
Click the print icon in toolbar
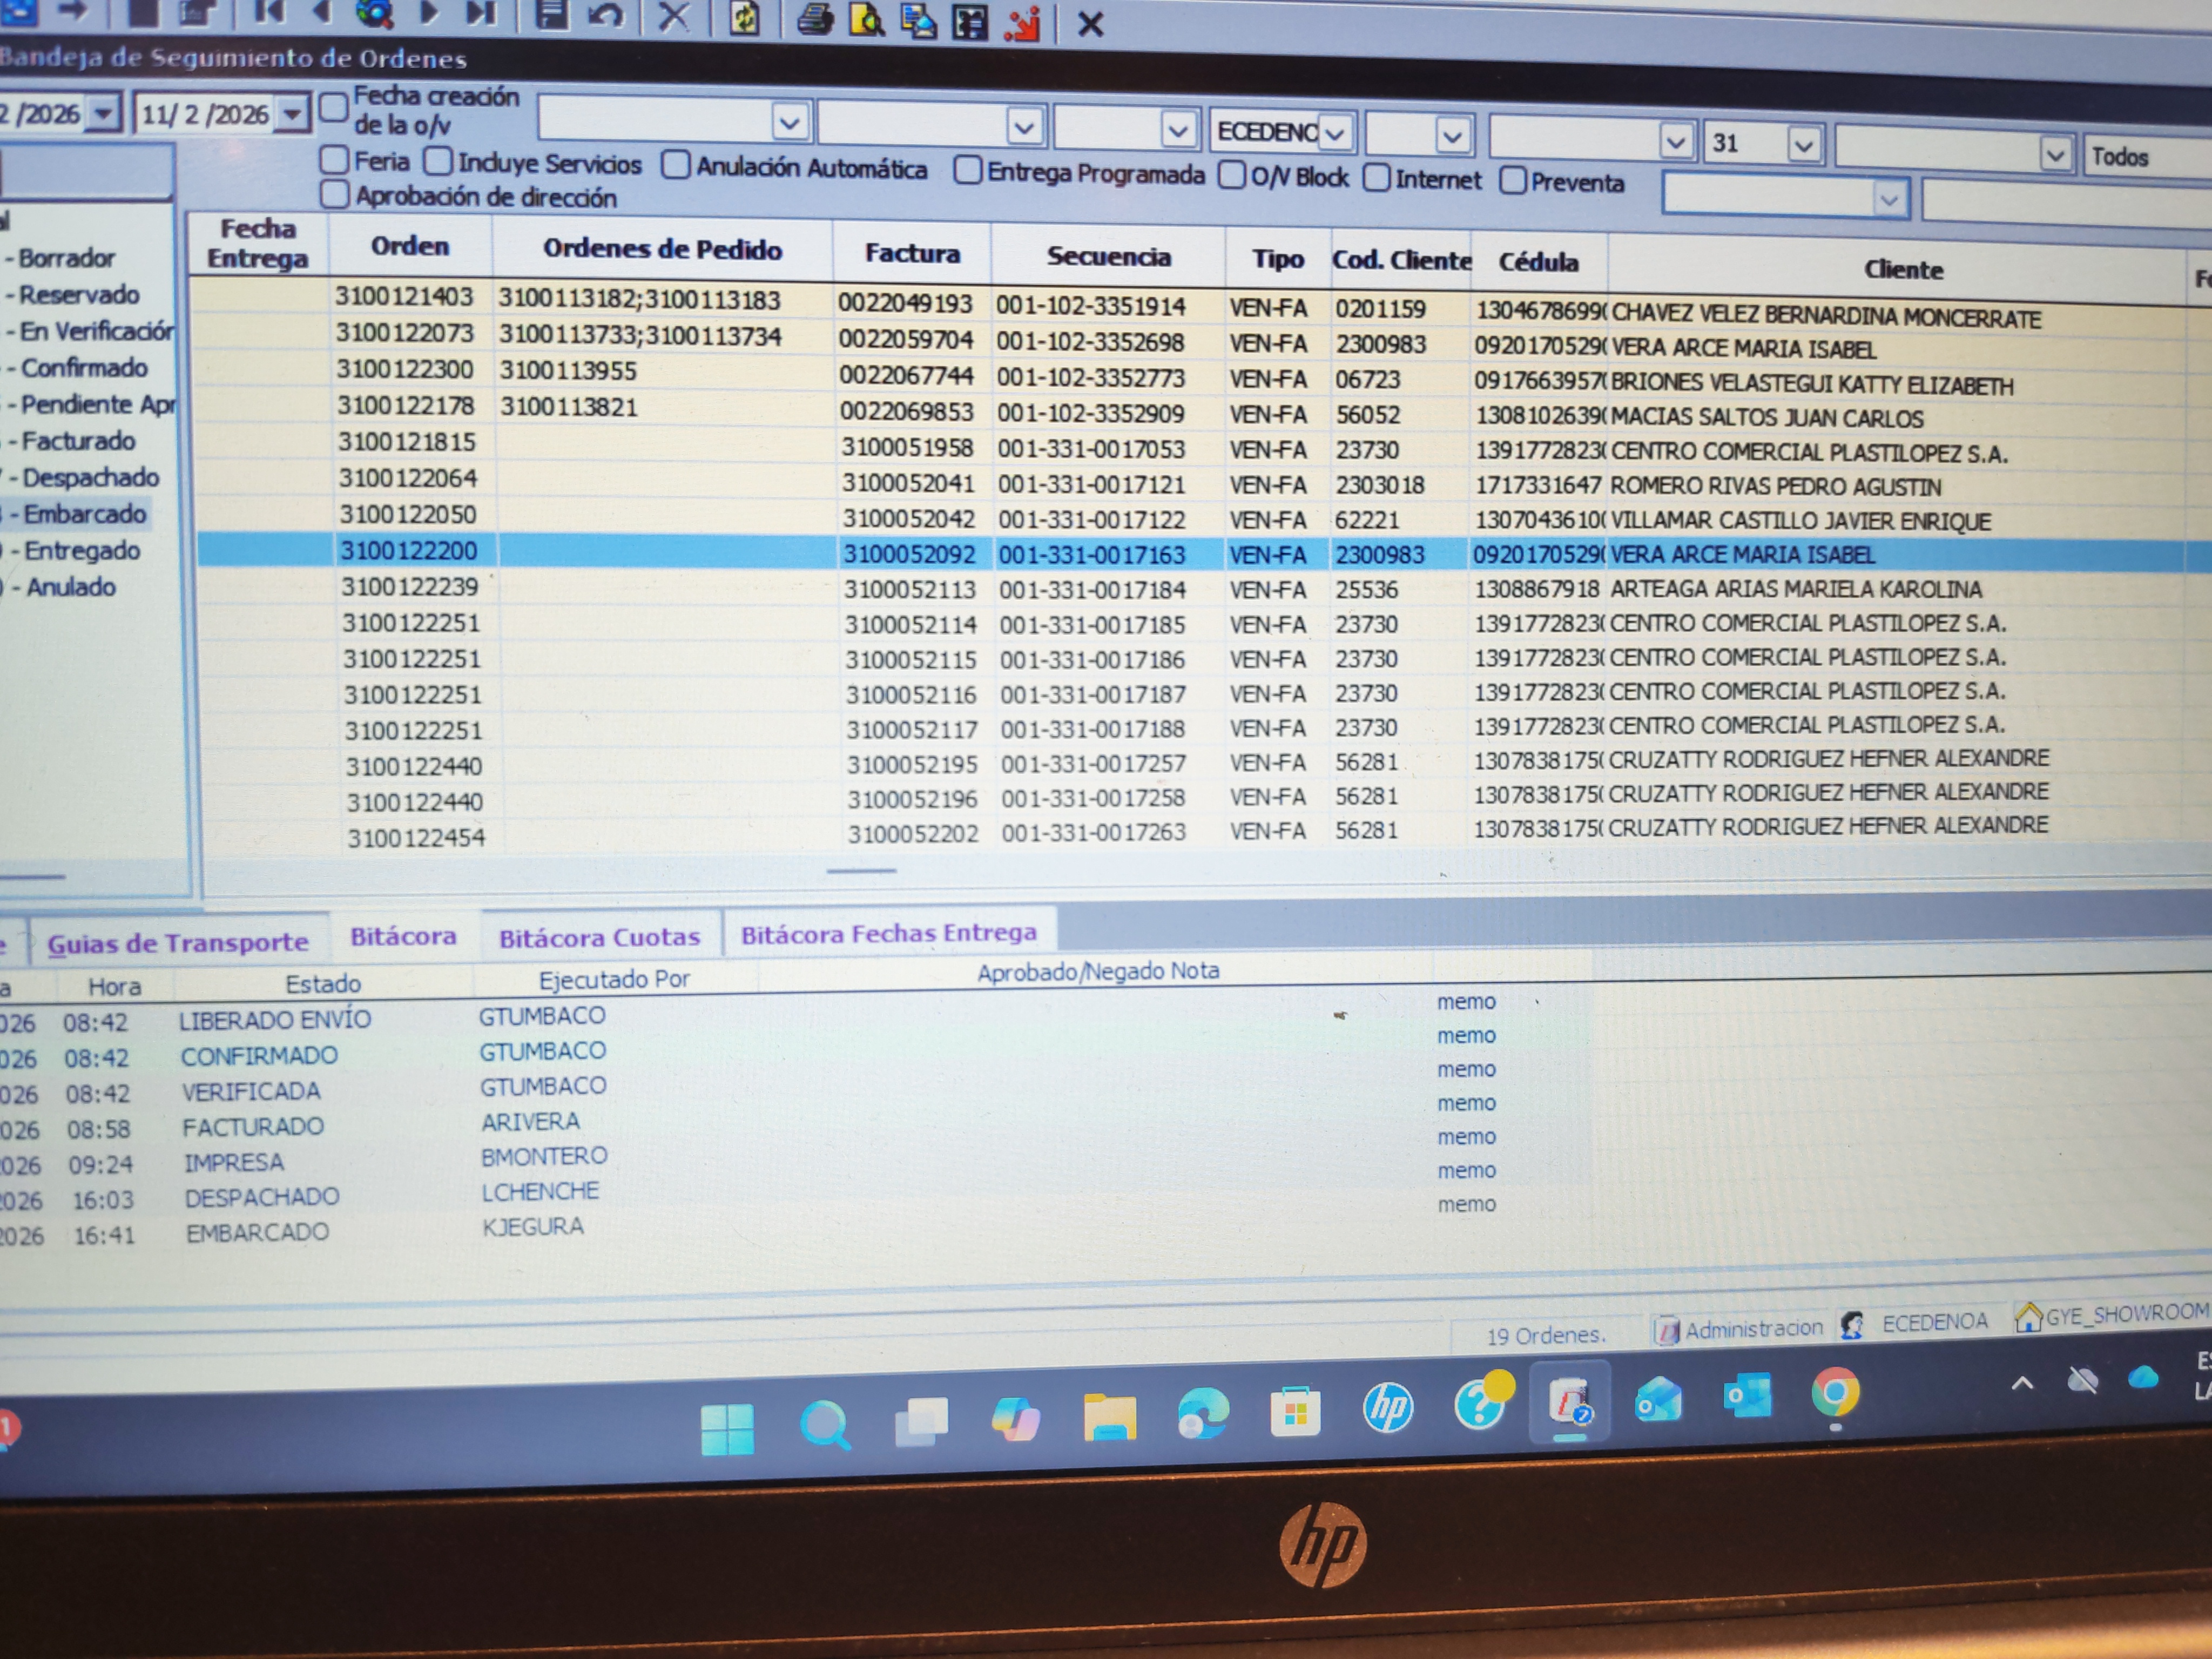815,19
